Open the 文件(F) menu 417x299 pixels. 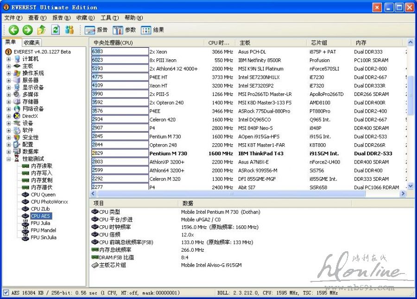pos(13,18)
